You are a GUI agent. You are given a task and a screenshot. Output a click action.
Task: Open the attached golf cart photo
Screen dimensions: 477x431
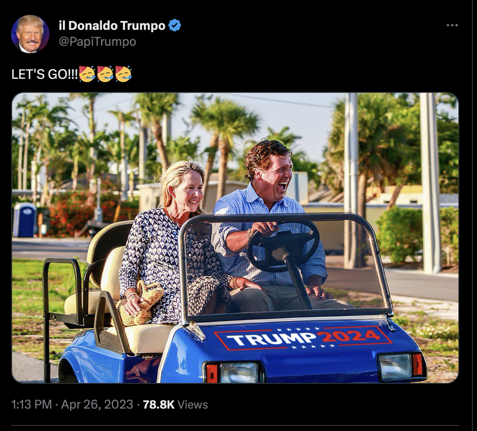(235, 238)
